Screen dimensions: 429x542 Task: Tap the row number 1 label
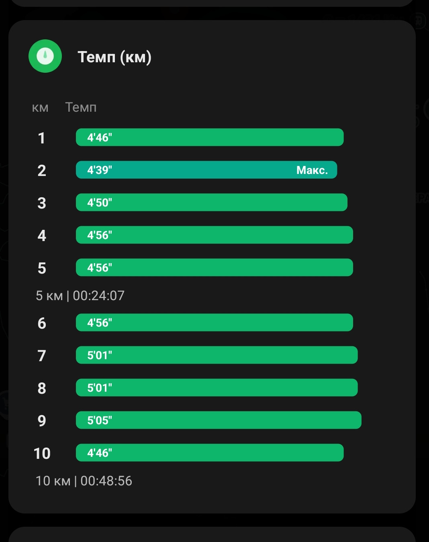41,138
